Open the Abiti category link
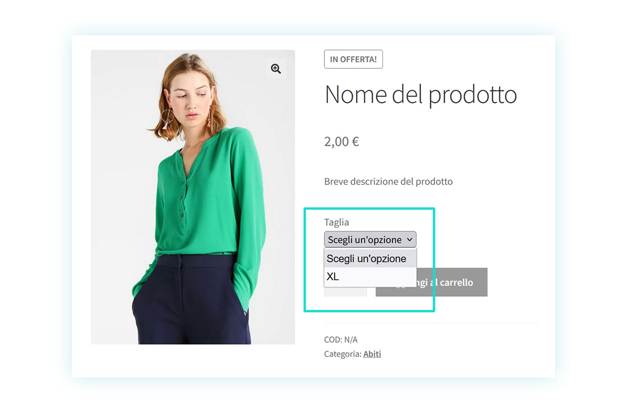This screenshot has height=418, width=620. tap(372, 354)
